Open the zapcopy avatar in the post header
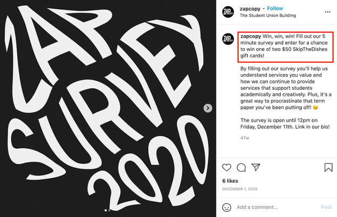The image size is (337, 217). [x=228, y=12]
